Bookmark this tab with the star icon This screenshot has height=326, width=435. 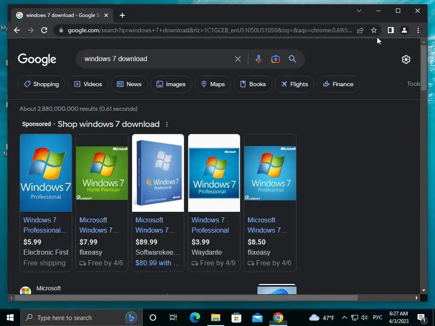(x=374, y=30)
